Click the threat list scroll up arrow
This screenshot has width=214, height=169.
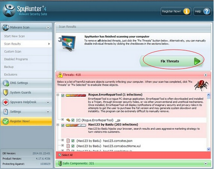coord(208,95)
